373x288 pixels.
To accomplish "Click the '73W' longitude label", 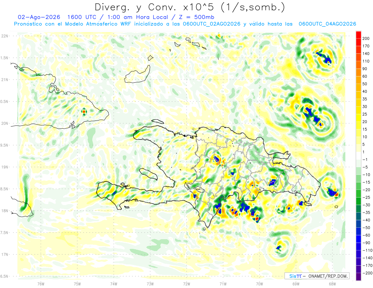I will 150,284.
